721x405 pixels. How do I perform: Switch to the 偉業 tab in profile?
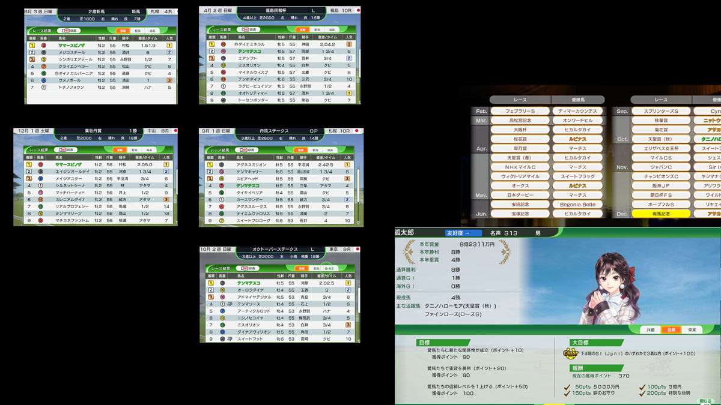point(692,329)
